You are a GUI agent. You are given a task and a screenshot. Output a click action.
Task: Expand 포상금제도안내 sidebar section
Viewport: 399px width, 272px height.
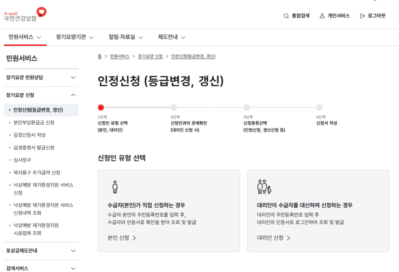tap(41, 251)
